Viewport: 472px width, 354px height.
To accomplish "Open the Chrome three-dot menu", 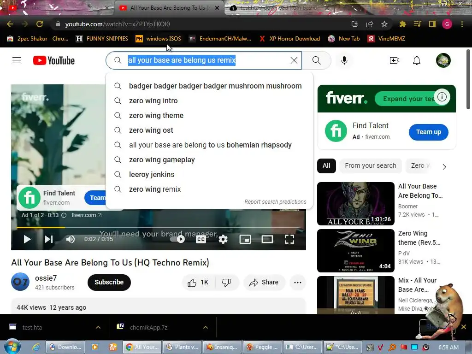I will click(462, 24).
